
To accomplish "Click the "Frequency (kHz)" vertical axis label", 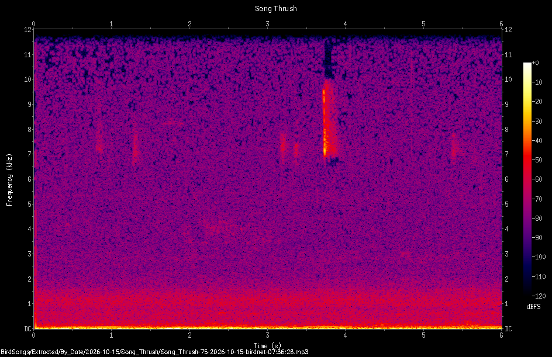I will point(9,180).
